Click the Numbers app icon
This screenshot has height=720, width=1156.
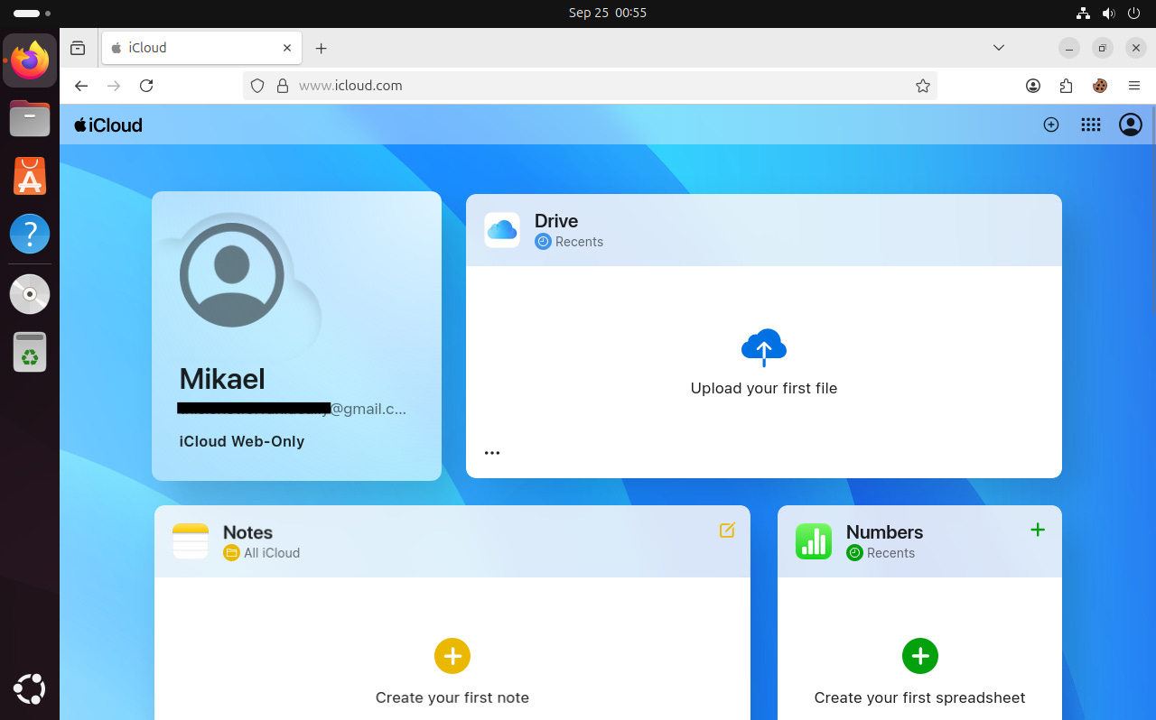click(814, 541)
